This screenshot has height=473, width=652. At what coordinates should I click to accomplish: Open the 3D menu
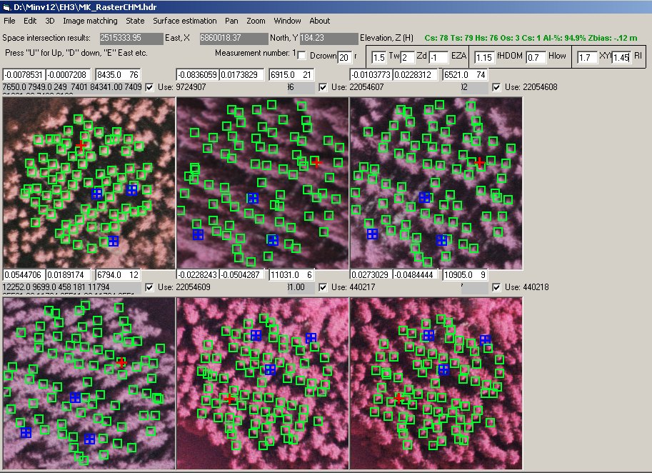[50, 21]
